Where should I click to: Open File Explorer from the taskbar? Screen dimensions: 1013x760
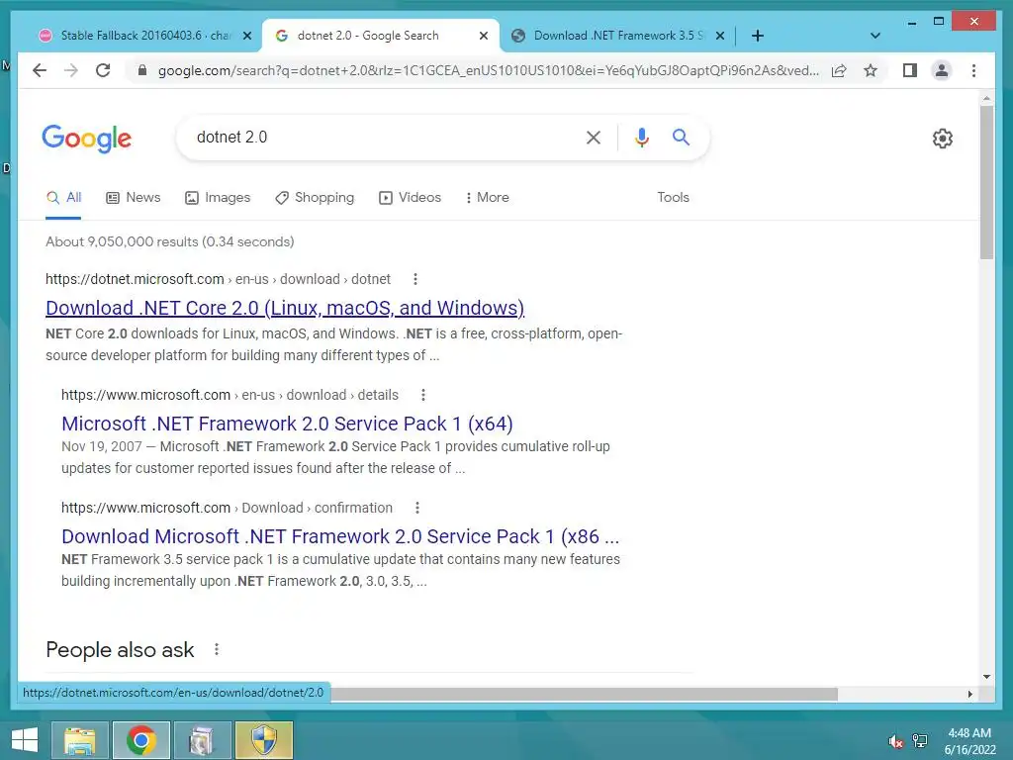[x=79, y=740]
